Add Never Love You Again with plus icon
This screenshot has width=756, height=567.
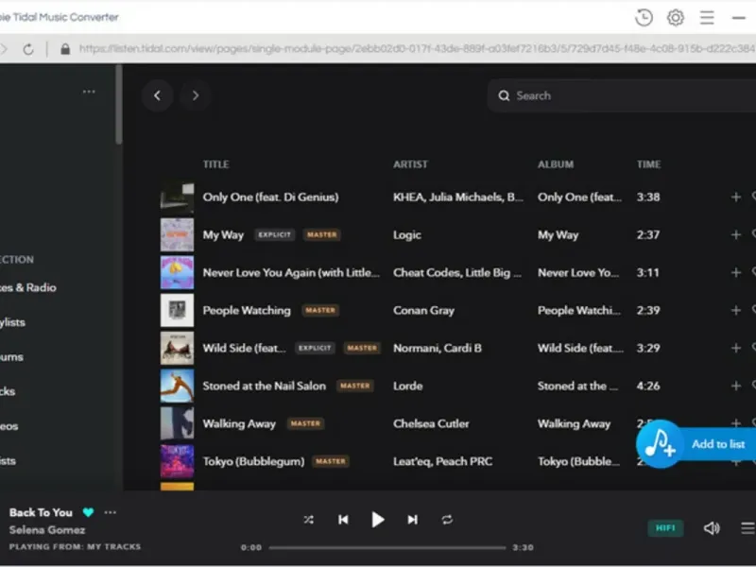tap(736, 272)
